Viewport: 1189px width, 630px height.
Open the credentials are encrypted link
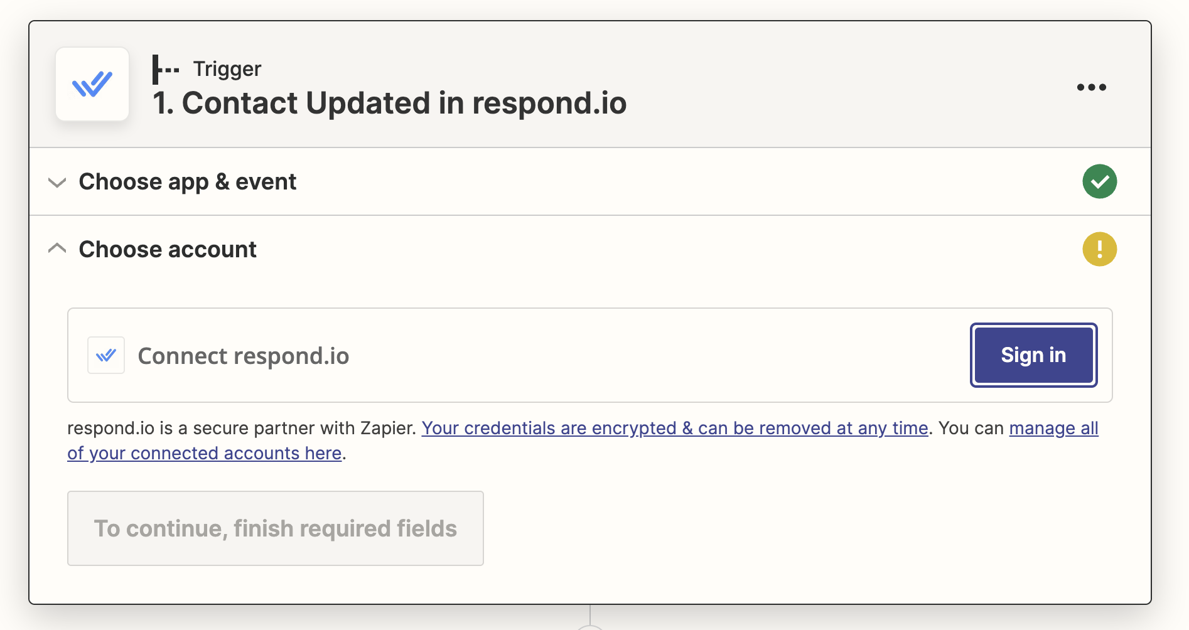[674, 428]
